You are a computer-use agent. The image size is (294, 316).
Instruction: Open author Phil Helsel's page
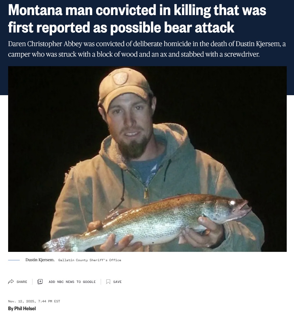pos(25,308)
